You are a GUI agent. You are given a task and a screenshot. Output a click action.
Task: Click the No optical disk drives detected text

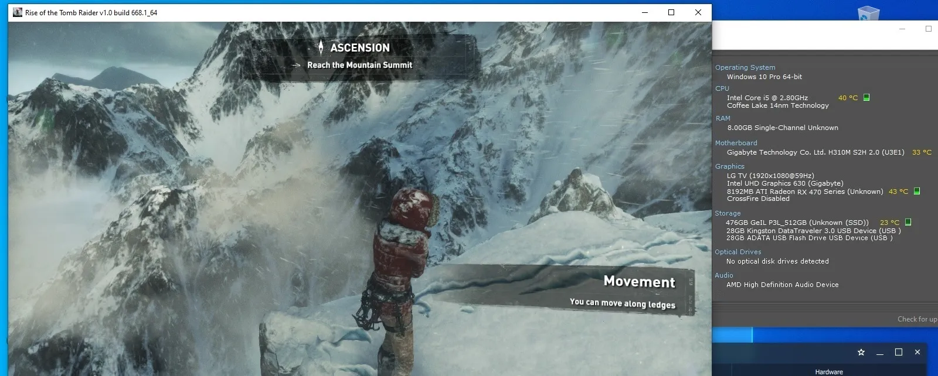click(x=777, y=261)
